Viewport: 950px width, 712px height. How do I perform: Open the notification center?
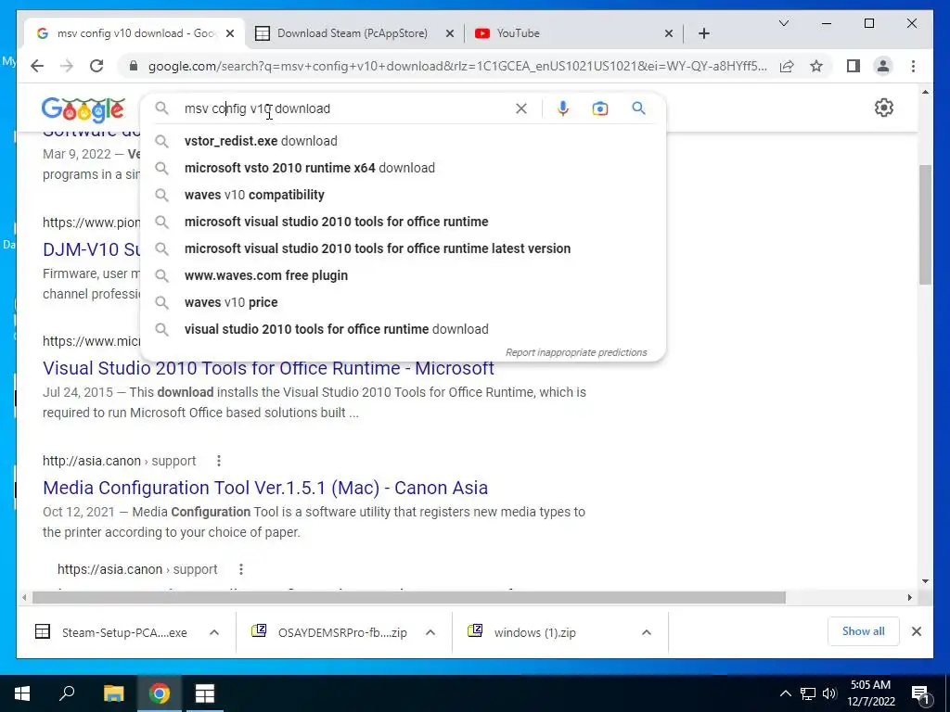point(920,693)
